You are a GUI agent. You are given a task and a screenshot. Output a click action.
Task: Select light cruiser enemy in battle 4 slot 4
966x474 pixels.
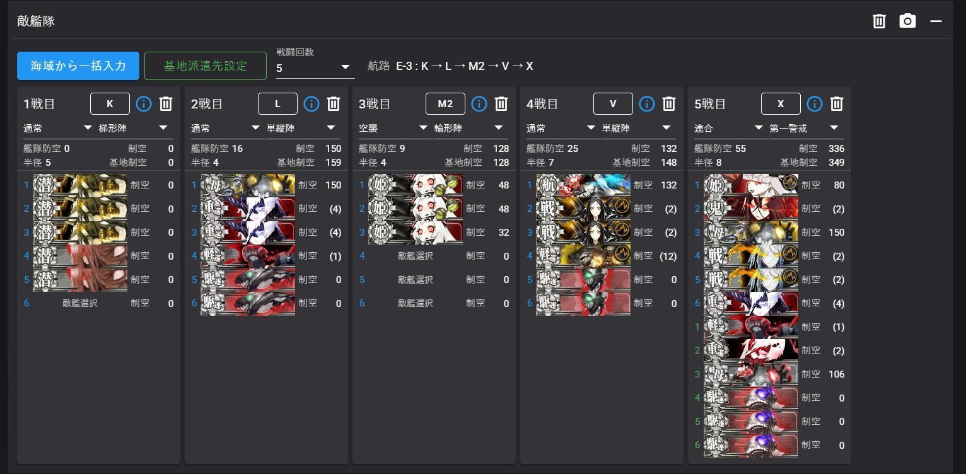point(583,256)
